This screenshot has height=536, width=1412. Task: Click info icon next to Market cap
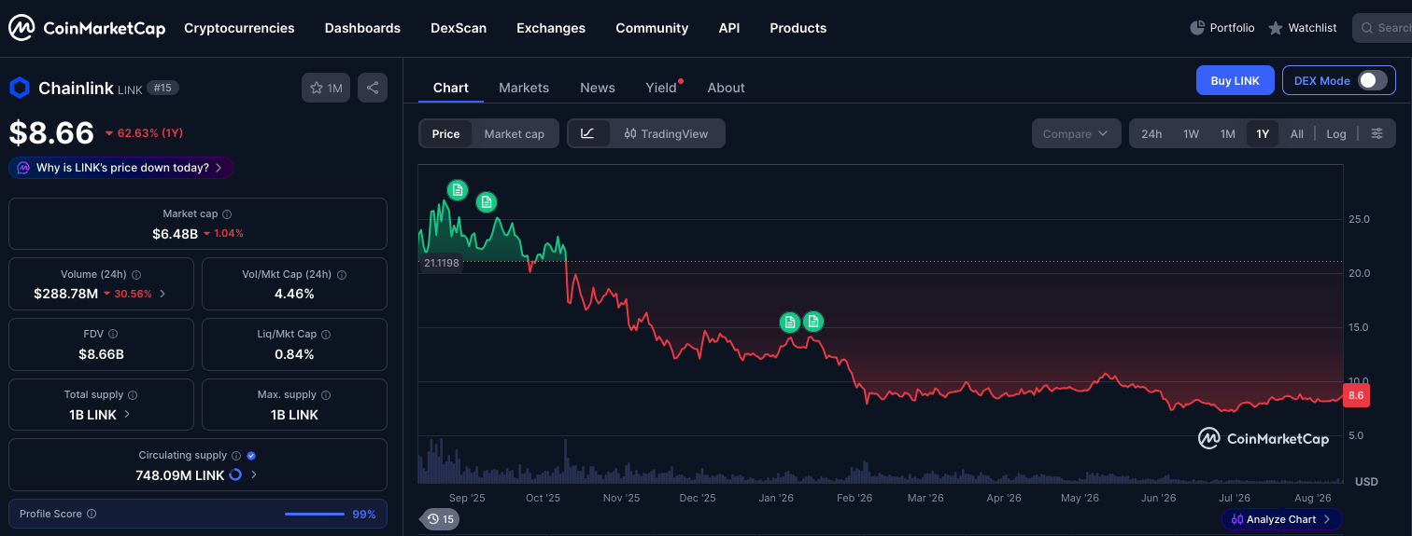(x=227, y=214)
